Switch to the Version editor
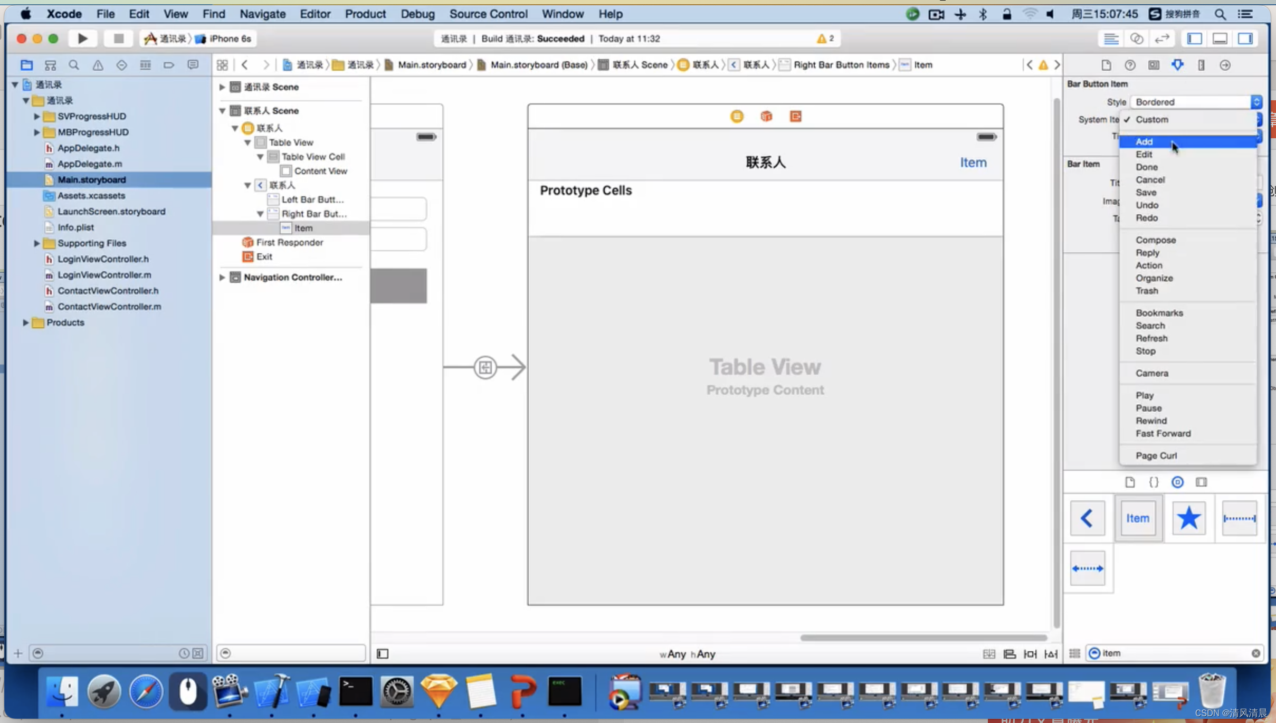This screenshot has width=1276, height=723. click(x=1161, y=39)
